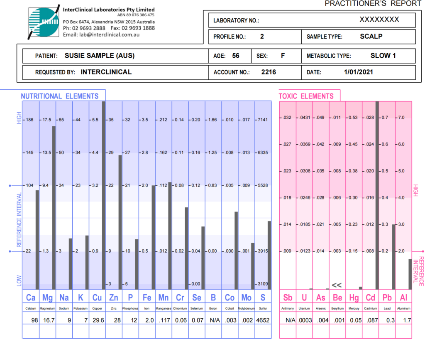Screen dimensions: 425x342
Task: Click the As Arsenic element symbol
Action: click(321, 298)
